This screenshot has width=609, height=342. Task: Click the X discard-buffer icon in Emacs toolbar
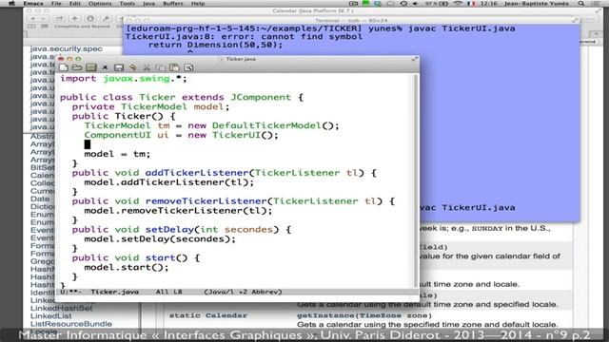[x=105, y=67]
